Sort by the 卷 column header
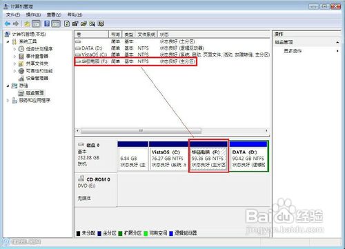Image resolution: width=345 pixels, height=249 pixels. coord(91,34)
